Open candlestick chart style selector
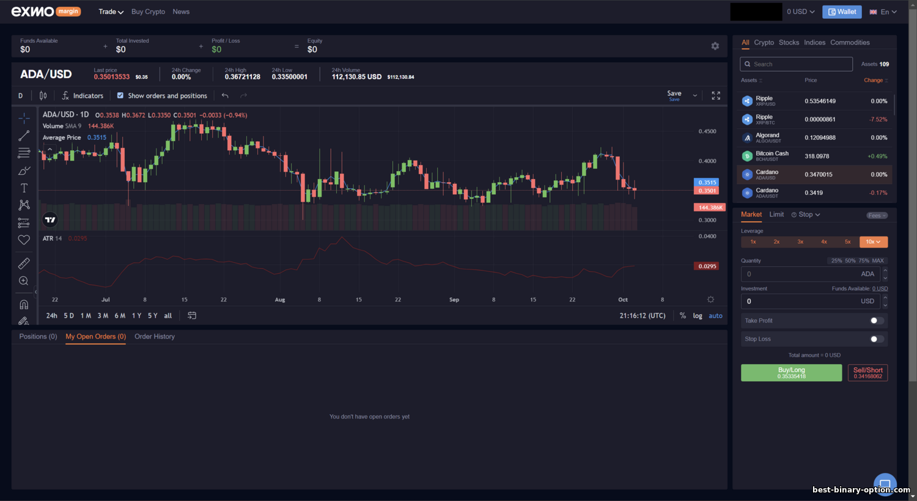917x501 pixels. 43,95
